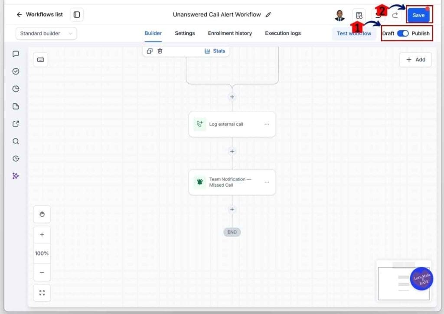The image size is (444, 314).
Task: Add step after Log external call
Action: coord(232,151)
